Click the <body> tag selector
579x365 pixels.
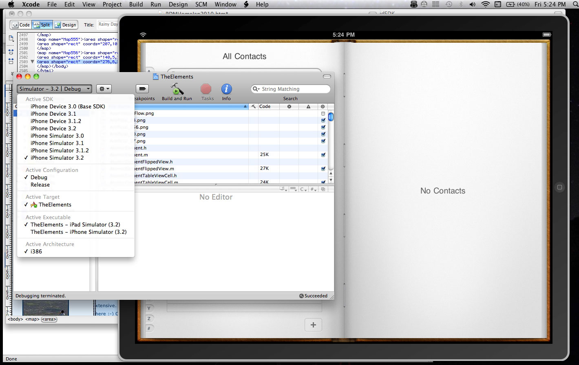(15, 319)
